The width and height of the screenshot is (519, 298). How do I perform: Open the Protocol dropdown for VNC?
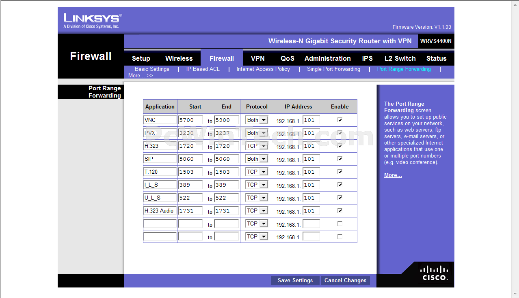[257, 120]
